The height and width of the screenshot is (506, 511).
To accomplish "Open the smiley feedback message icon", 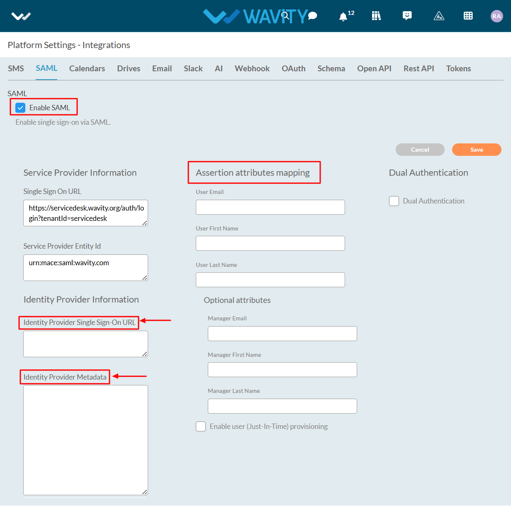I will click(407, 16).
